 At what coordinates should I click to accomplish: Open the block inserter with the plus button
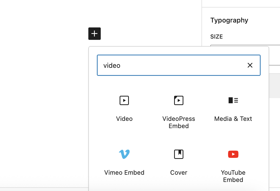94,34
